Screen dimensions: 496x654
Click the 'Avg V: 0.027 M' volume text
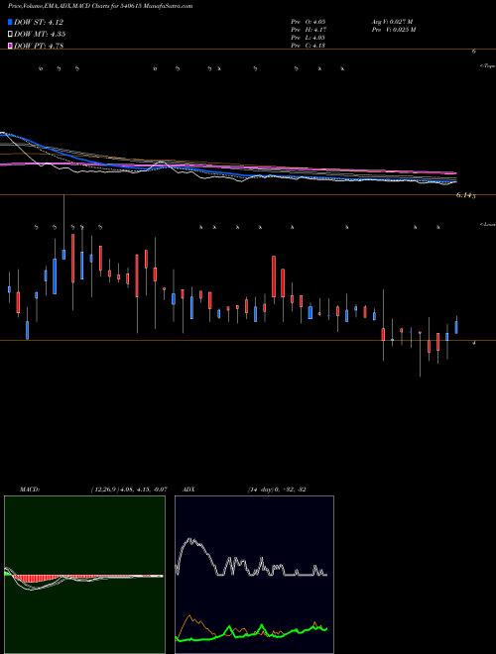(x=392, y=21)
